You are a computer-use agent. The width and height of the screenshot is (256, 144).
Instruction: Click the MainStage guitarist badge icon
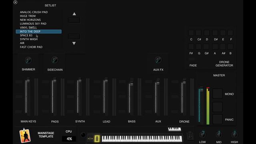[x=25, y=136]
